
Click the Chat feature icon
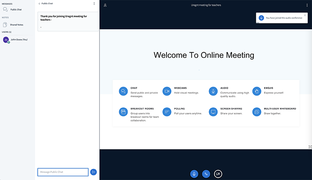(123, 91)
